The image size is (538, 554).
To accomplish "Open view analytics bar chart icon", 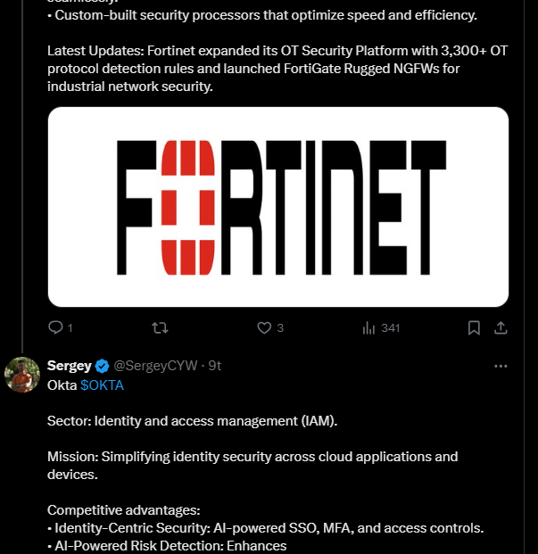I will point(368,328).
